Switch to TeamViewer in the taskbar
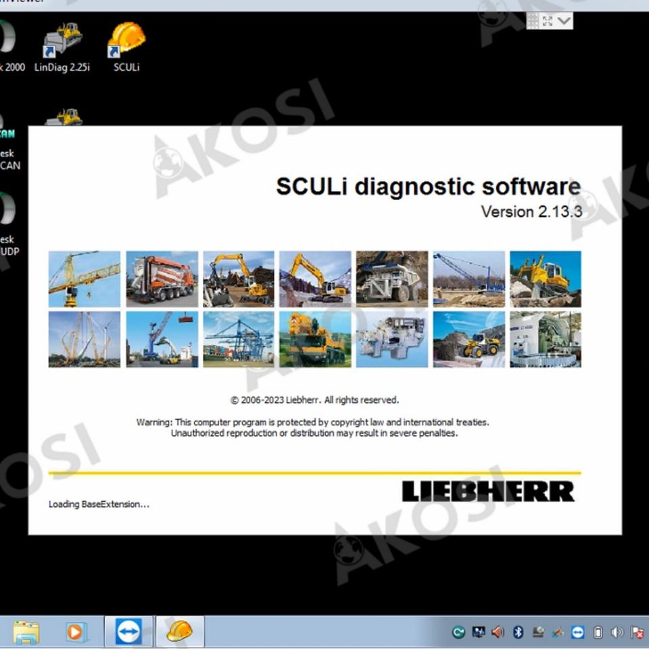The height and width of the screenshot is (649, 649). (x=128, y=631)
